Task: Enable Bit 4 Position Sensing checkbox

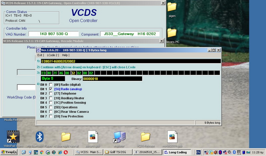Action: (x=51, y=102)
